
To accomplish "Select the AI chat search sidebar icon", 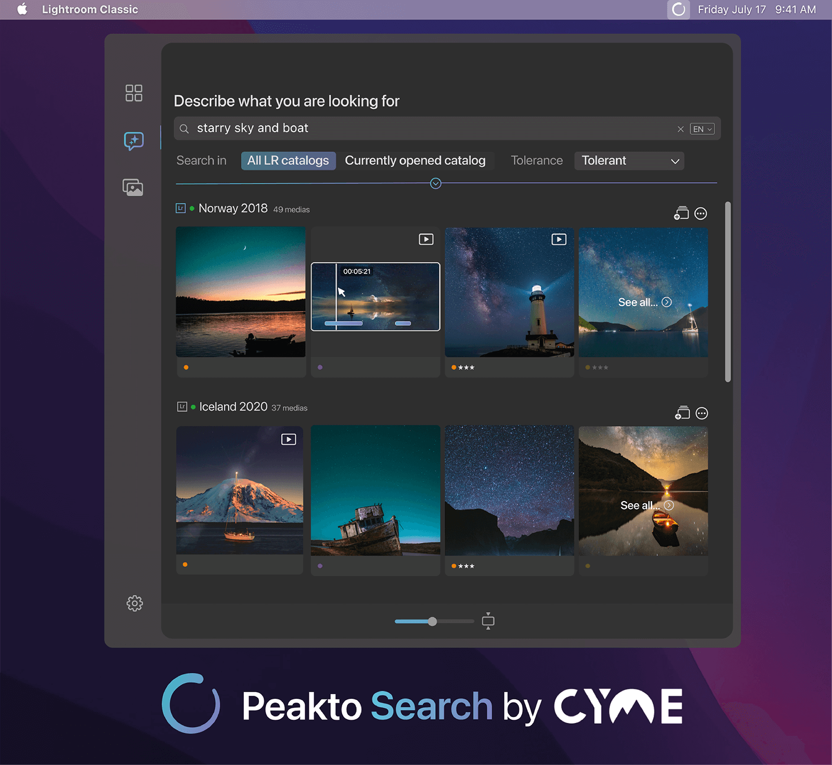I will point(134,141).
